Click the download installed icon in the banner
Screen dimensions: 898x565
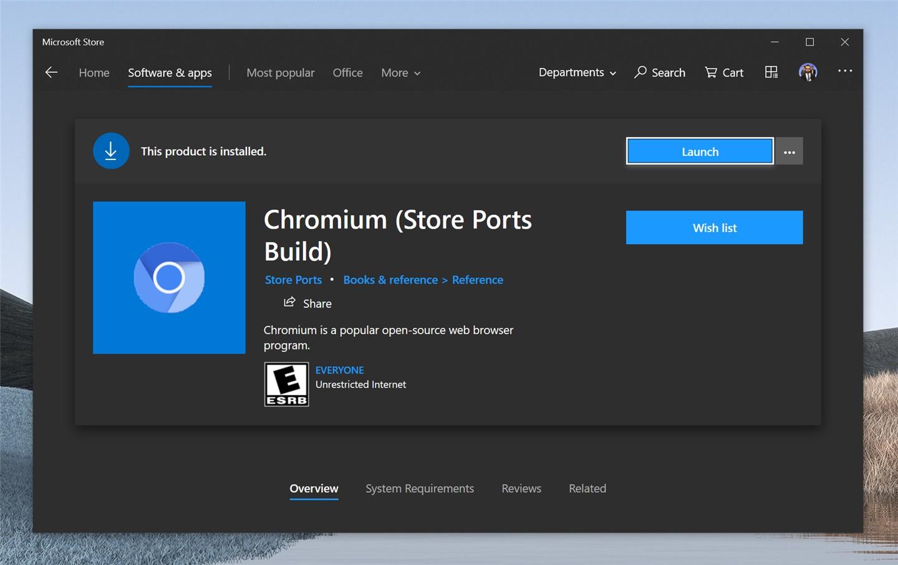tap(111, 151)
